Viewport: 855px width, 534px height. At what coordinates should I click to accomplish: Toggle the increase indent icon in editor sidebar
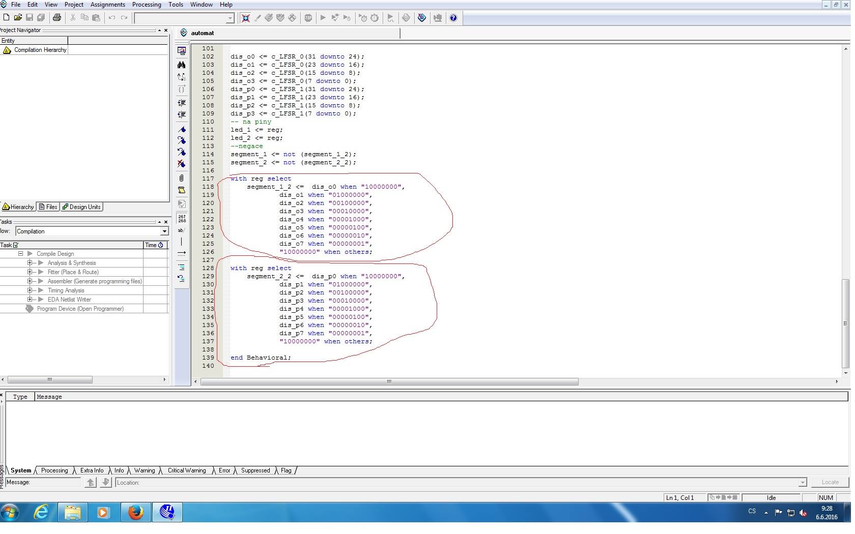click(x=181, y=103)
